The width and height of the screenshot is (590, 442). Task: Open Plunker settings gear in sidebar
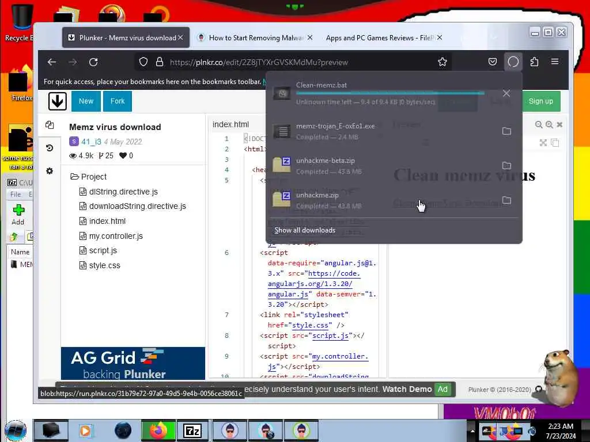point(50,171)
